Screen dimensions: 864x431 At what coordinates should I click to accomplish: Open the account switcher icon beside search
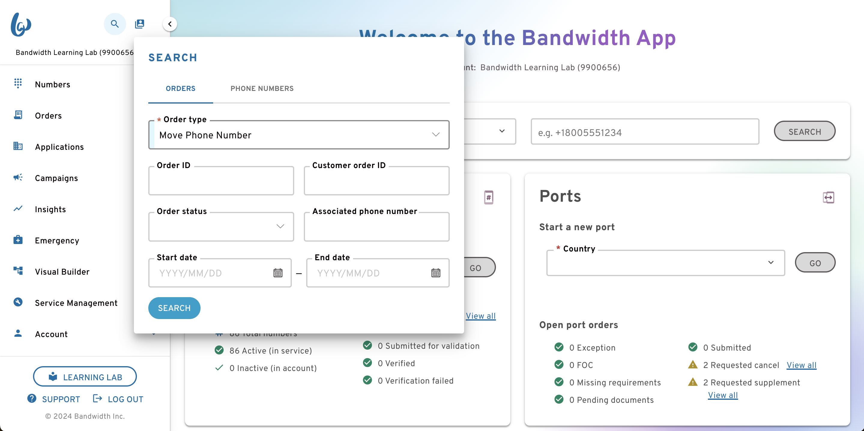coord(140,24)
